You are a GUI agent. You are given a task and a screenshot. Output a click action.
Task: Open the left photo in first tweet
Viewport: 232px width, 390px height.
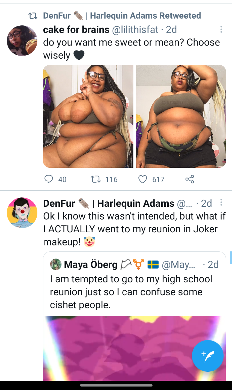coord(88,116)
